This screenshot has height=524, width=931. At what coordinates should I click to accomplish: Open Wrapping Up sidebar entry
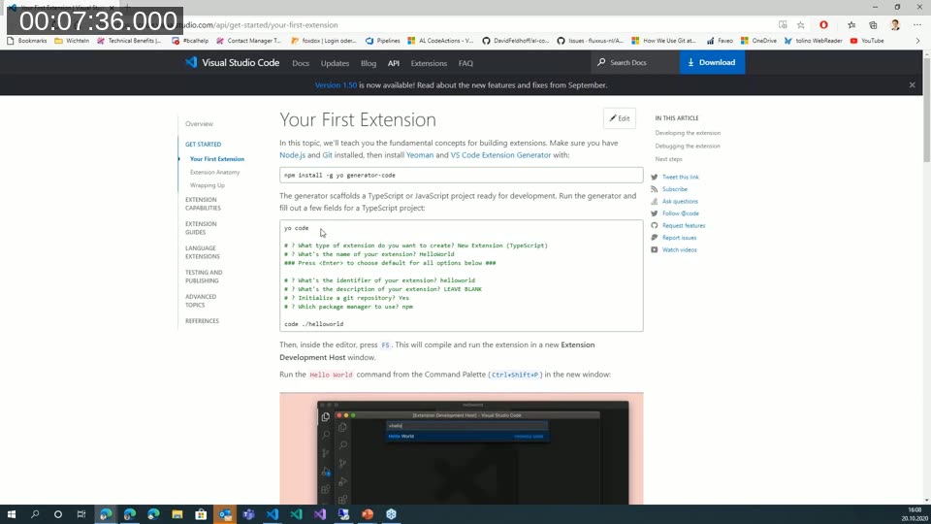pos(208,185)
